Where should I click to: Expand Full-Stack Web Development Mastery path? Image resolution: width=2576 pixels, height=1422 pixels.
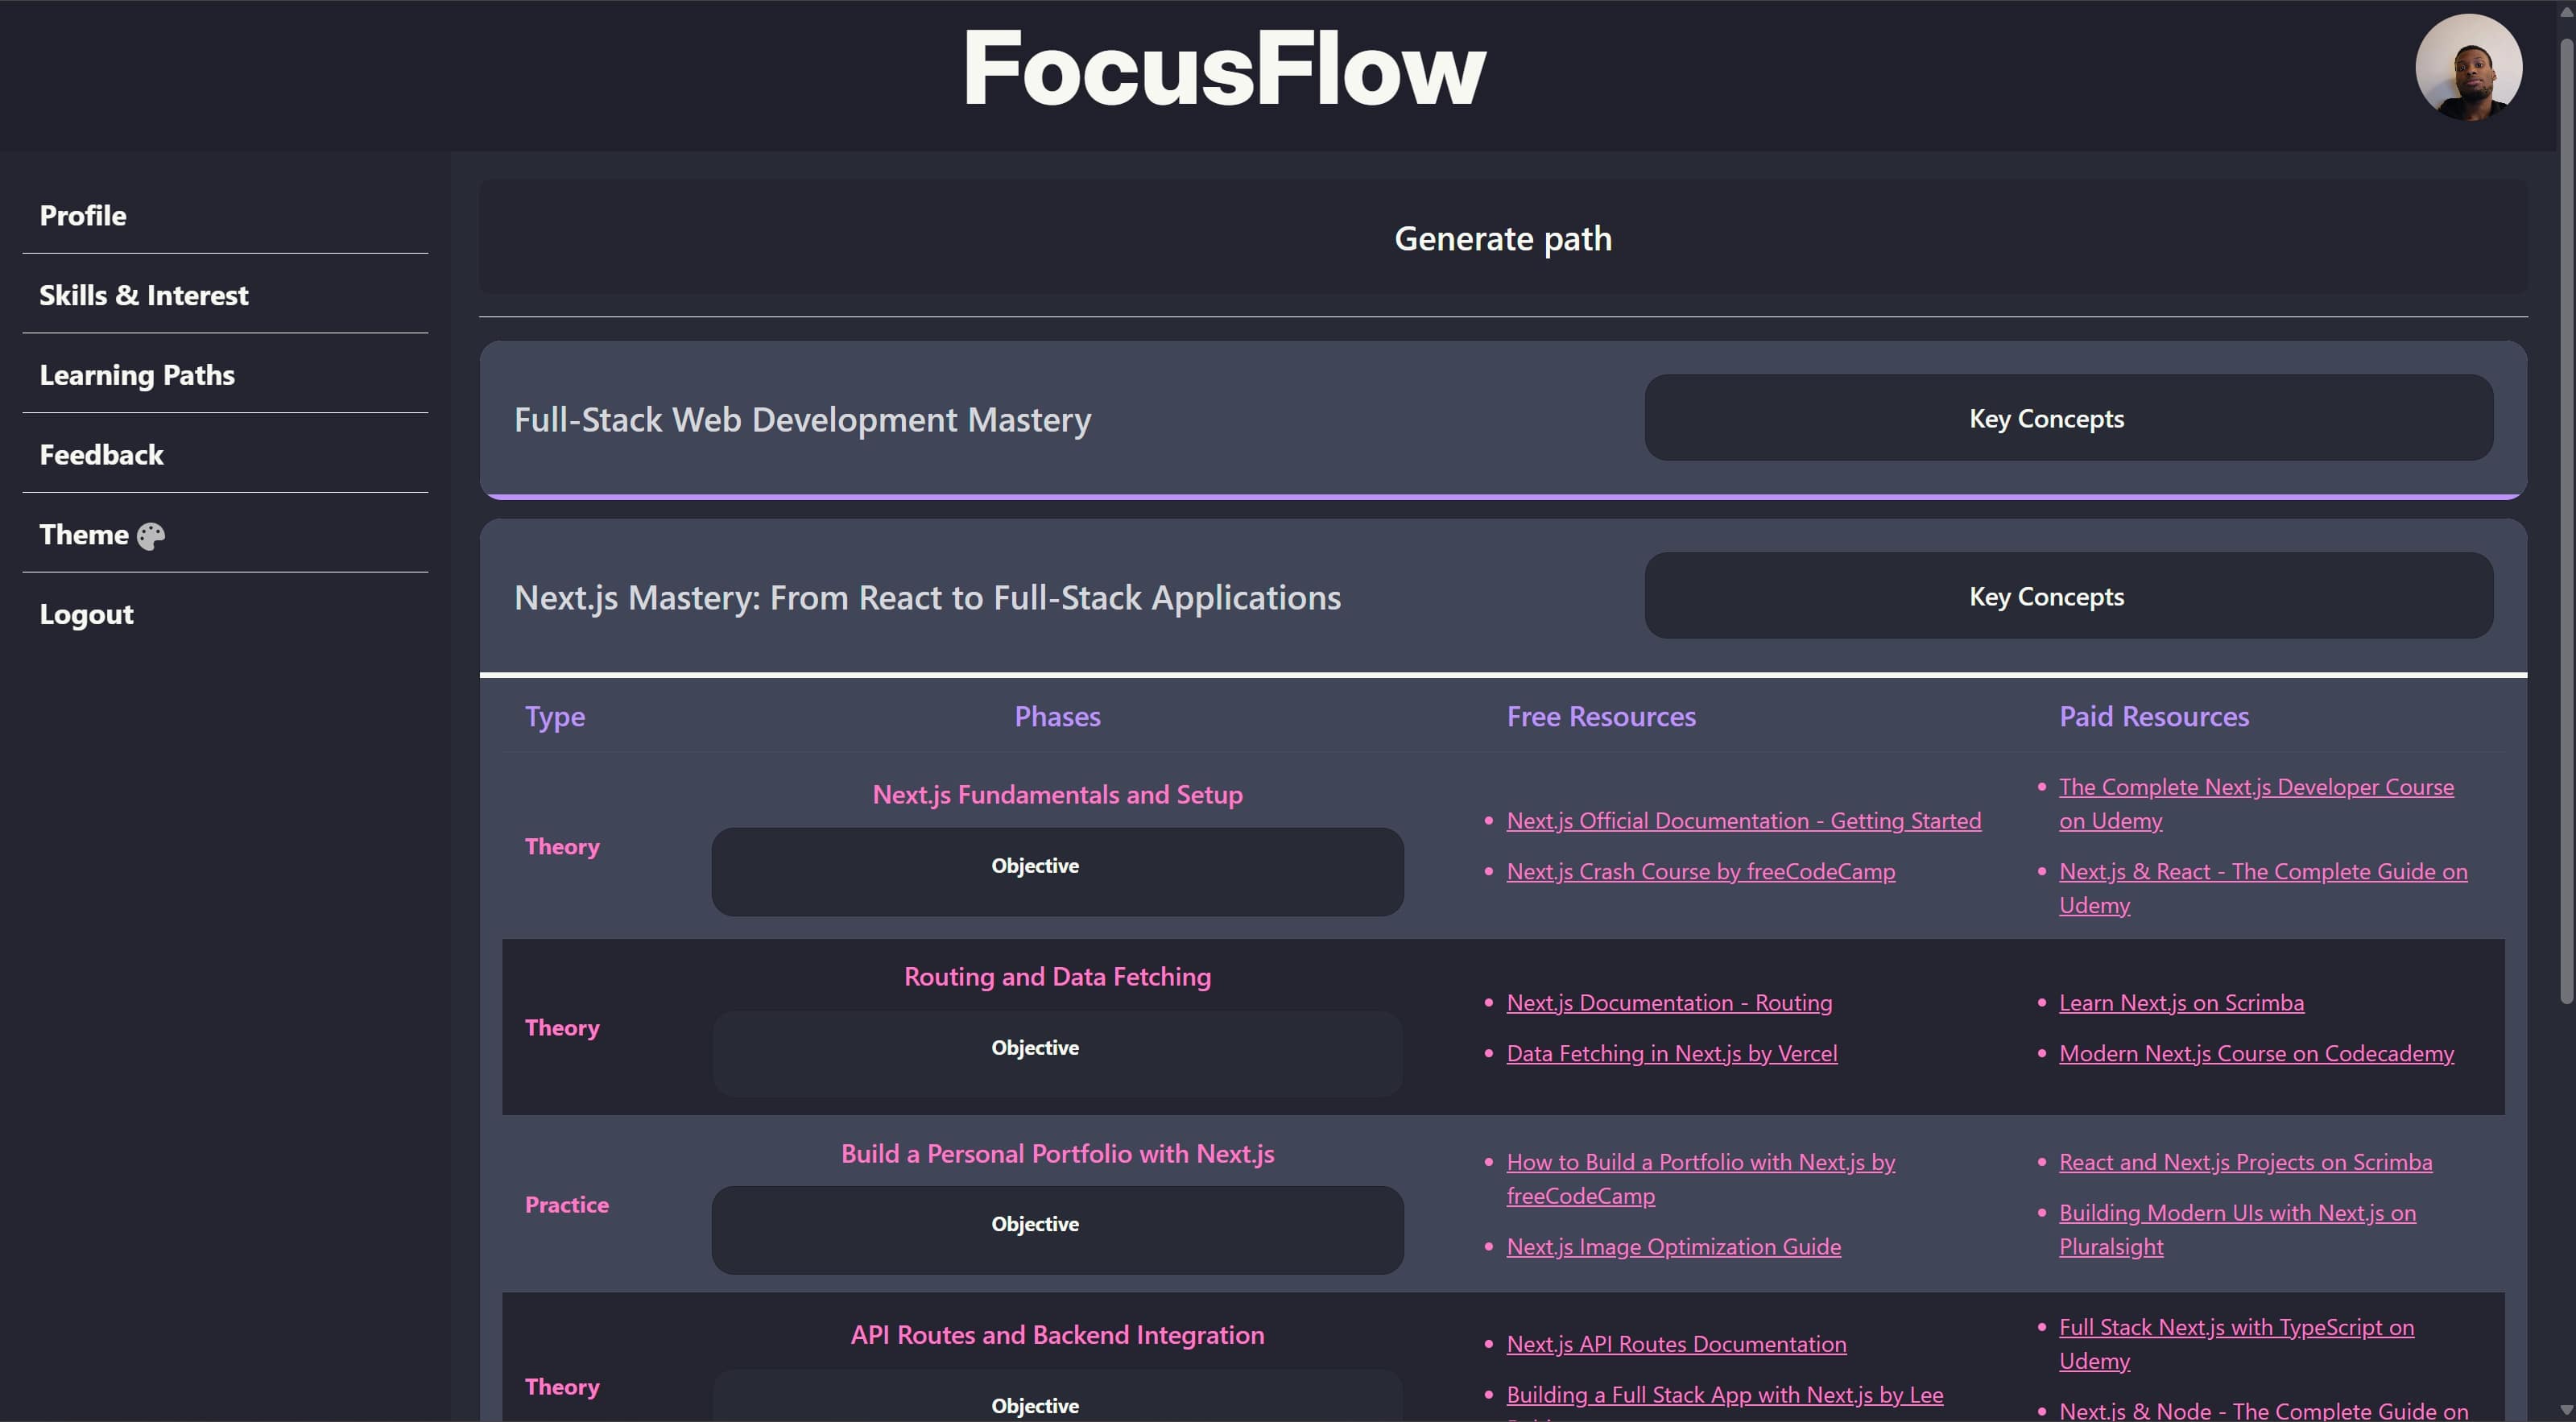(x=802, y=420)
